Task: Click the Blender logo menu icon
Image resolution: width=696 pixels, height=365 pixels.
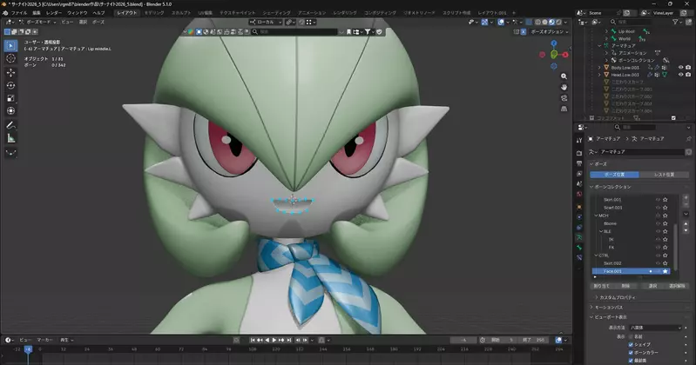Action: (x=5, y=13)
